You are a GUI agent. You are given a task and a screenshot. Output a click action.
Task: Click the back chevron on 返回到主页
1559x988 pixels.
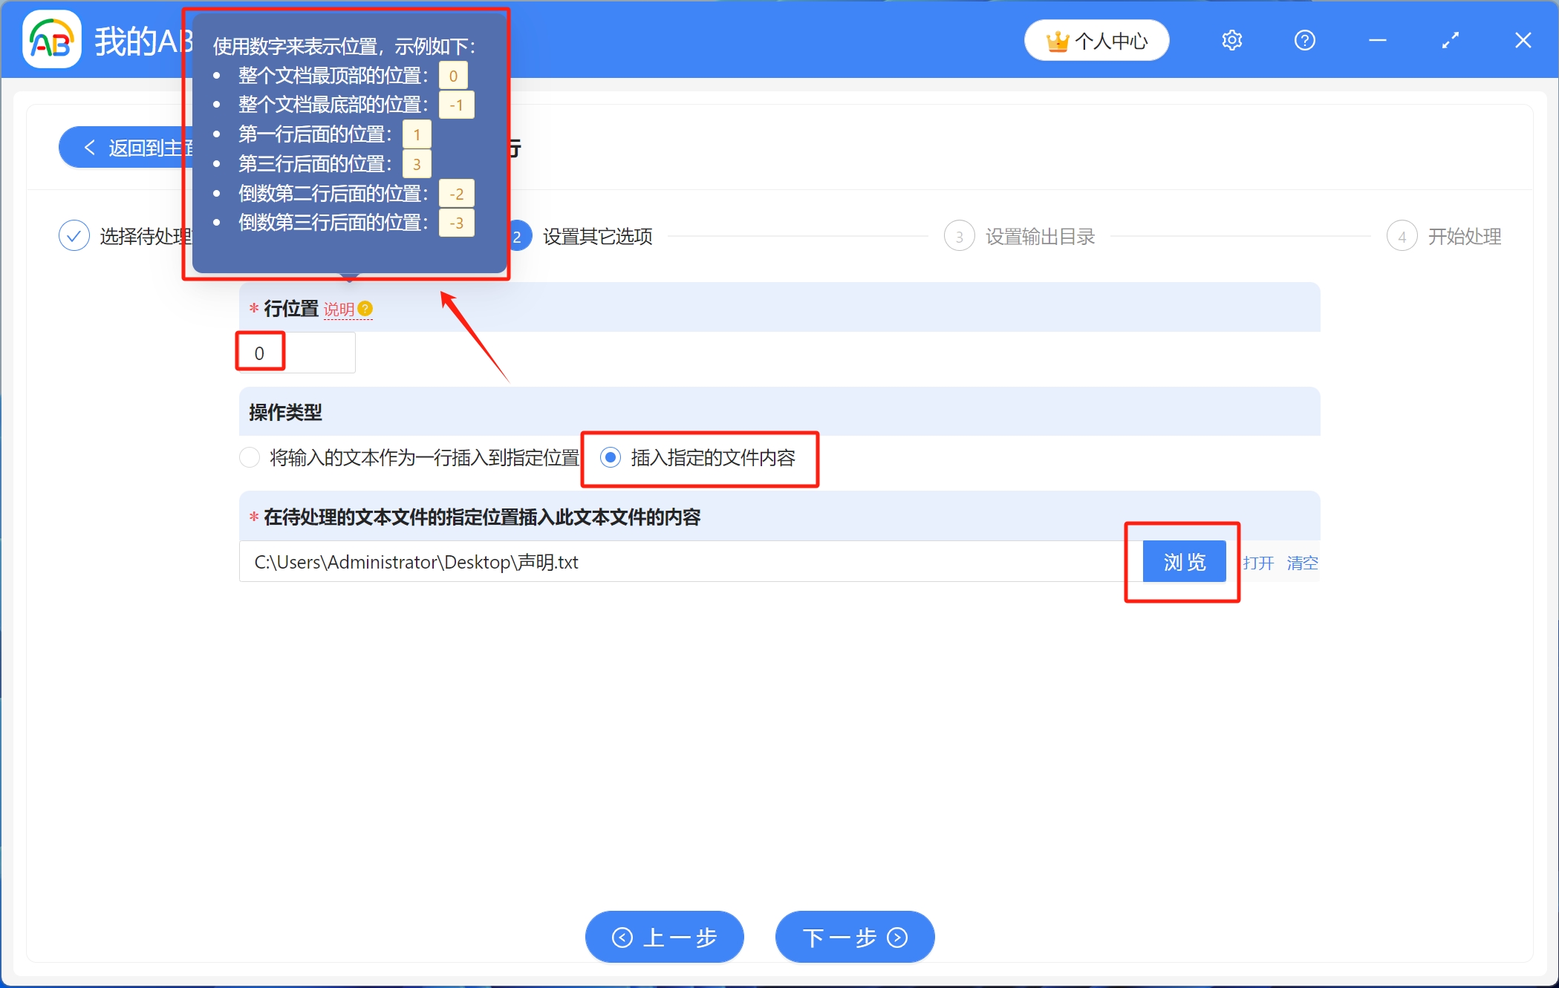click(x=90, y=147)
